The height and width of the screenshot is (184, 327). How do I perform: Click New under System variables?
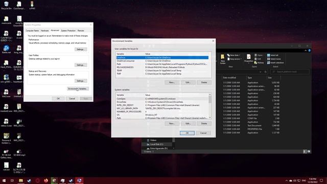pyautogui.click(x=172, y=124)
